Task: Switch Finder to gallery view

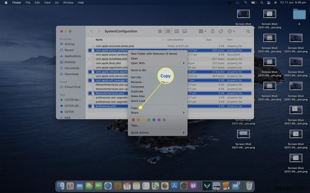Action: point(185,31)
